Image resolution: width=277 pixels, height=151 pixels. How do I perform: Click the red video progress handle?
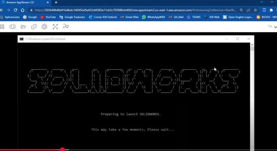point(62,150)
